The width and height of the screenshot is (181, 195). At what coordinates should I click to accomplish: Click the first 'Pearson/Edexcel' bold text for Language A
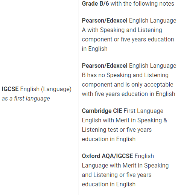105,20
